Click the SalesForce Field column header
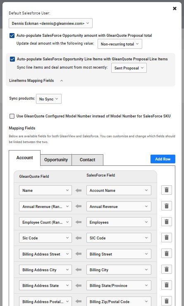The height and width of the screenshot is (306, 184). [100, 175]
